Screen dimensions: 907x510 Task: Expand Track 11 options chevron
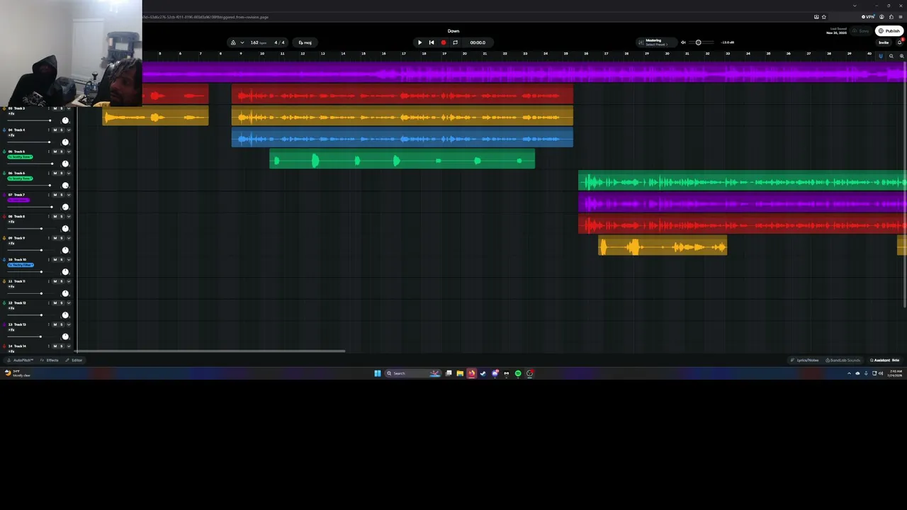(69, 281)
